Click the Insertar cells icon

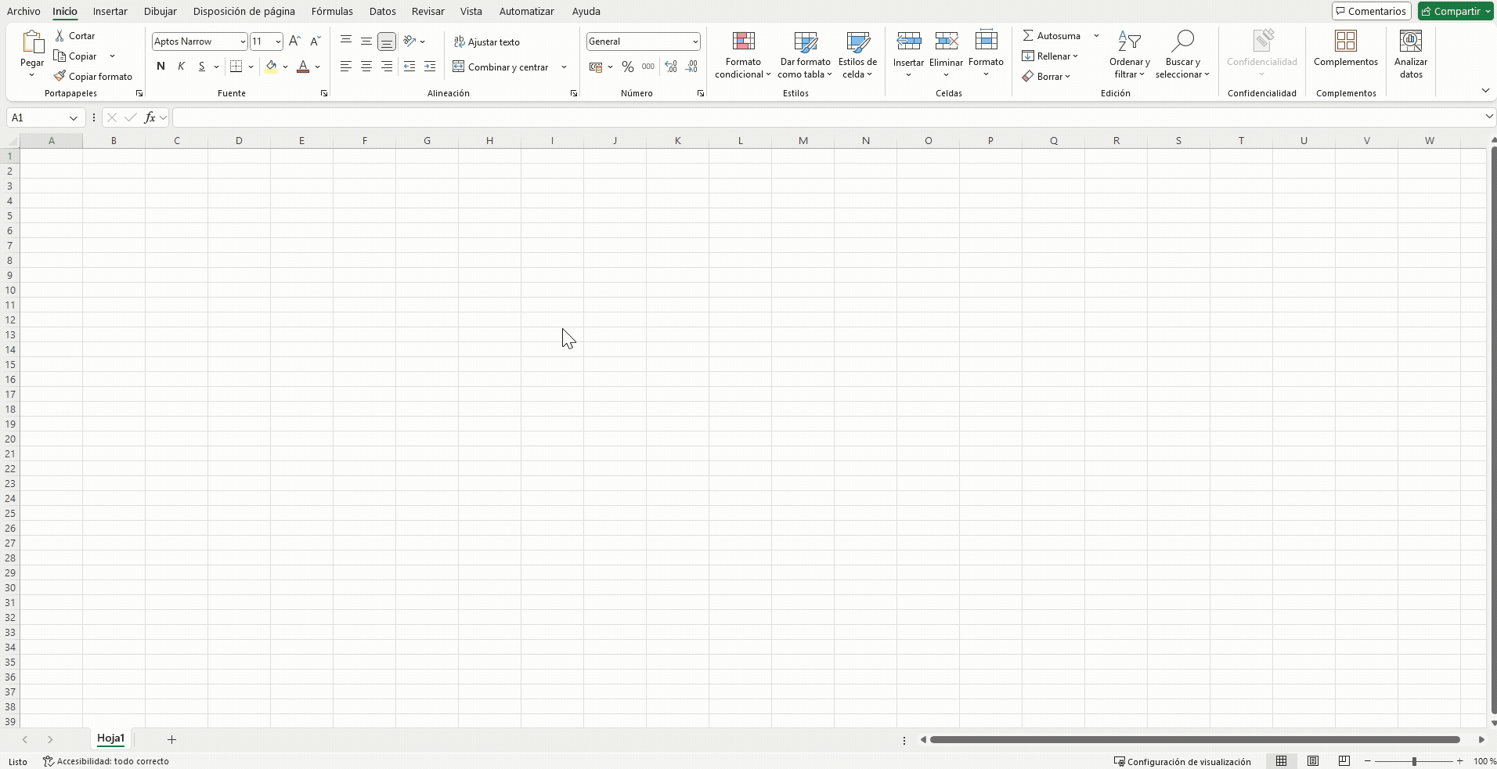coord(908,42)
